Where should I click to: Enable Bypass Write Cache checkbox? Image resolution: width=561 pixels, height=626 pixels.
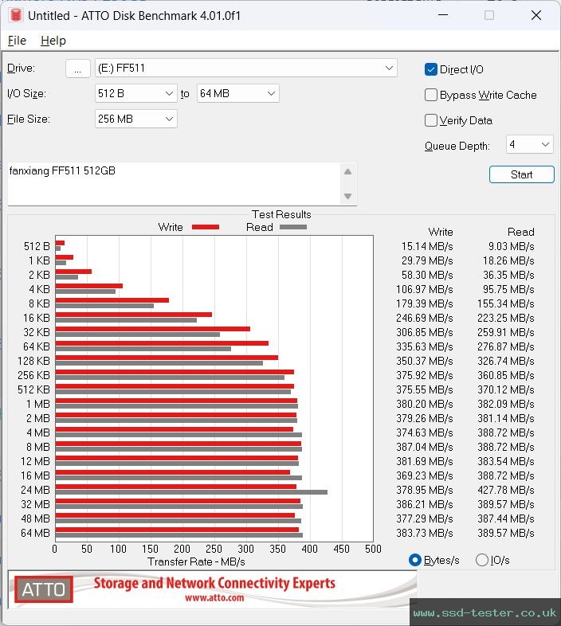point(431,95)
